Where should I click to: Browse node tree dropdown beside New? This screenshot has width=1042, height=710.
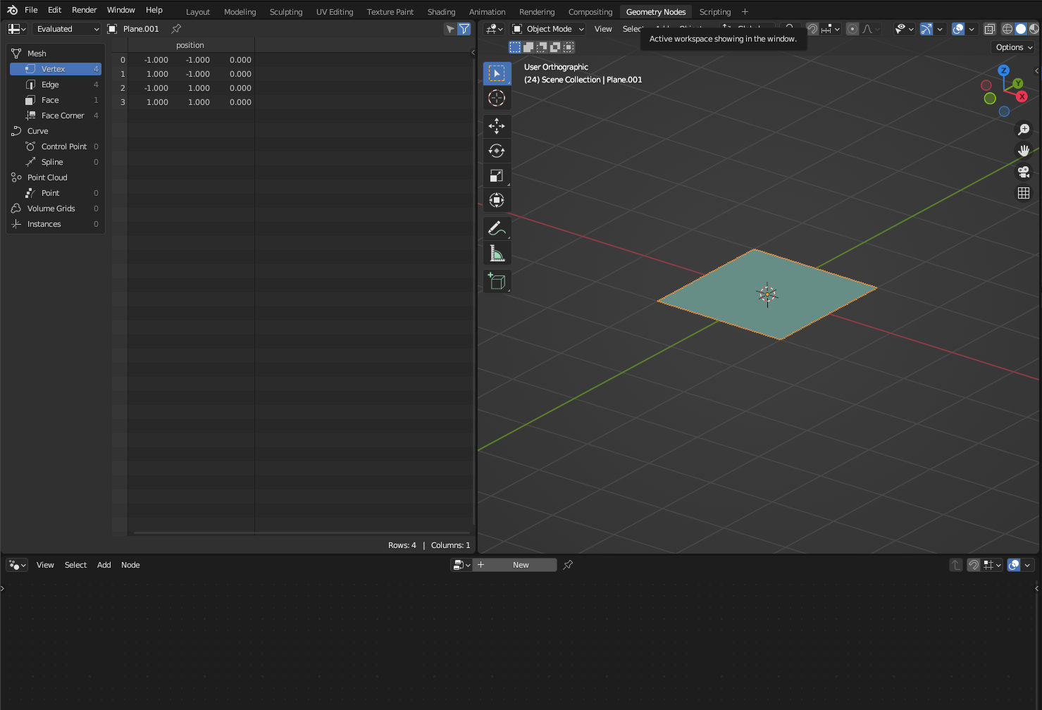click(461, 565)
